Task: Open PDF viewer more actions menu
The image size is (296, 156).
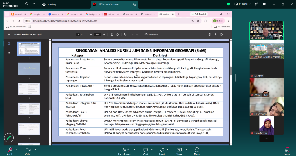Action: tap(227, 35)
